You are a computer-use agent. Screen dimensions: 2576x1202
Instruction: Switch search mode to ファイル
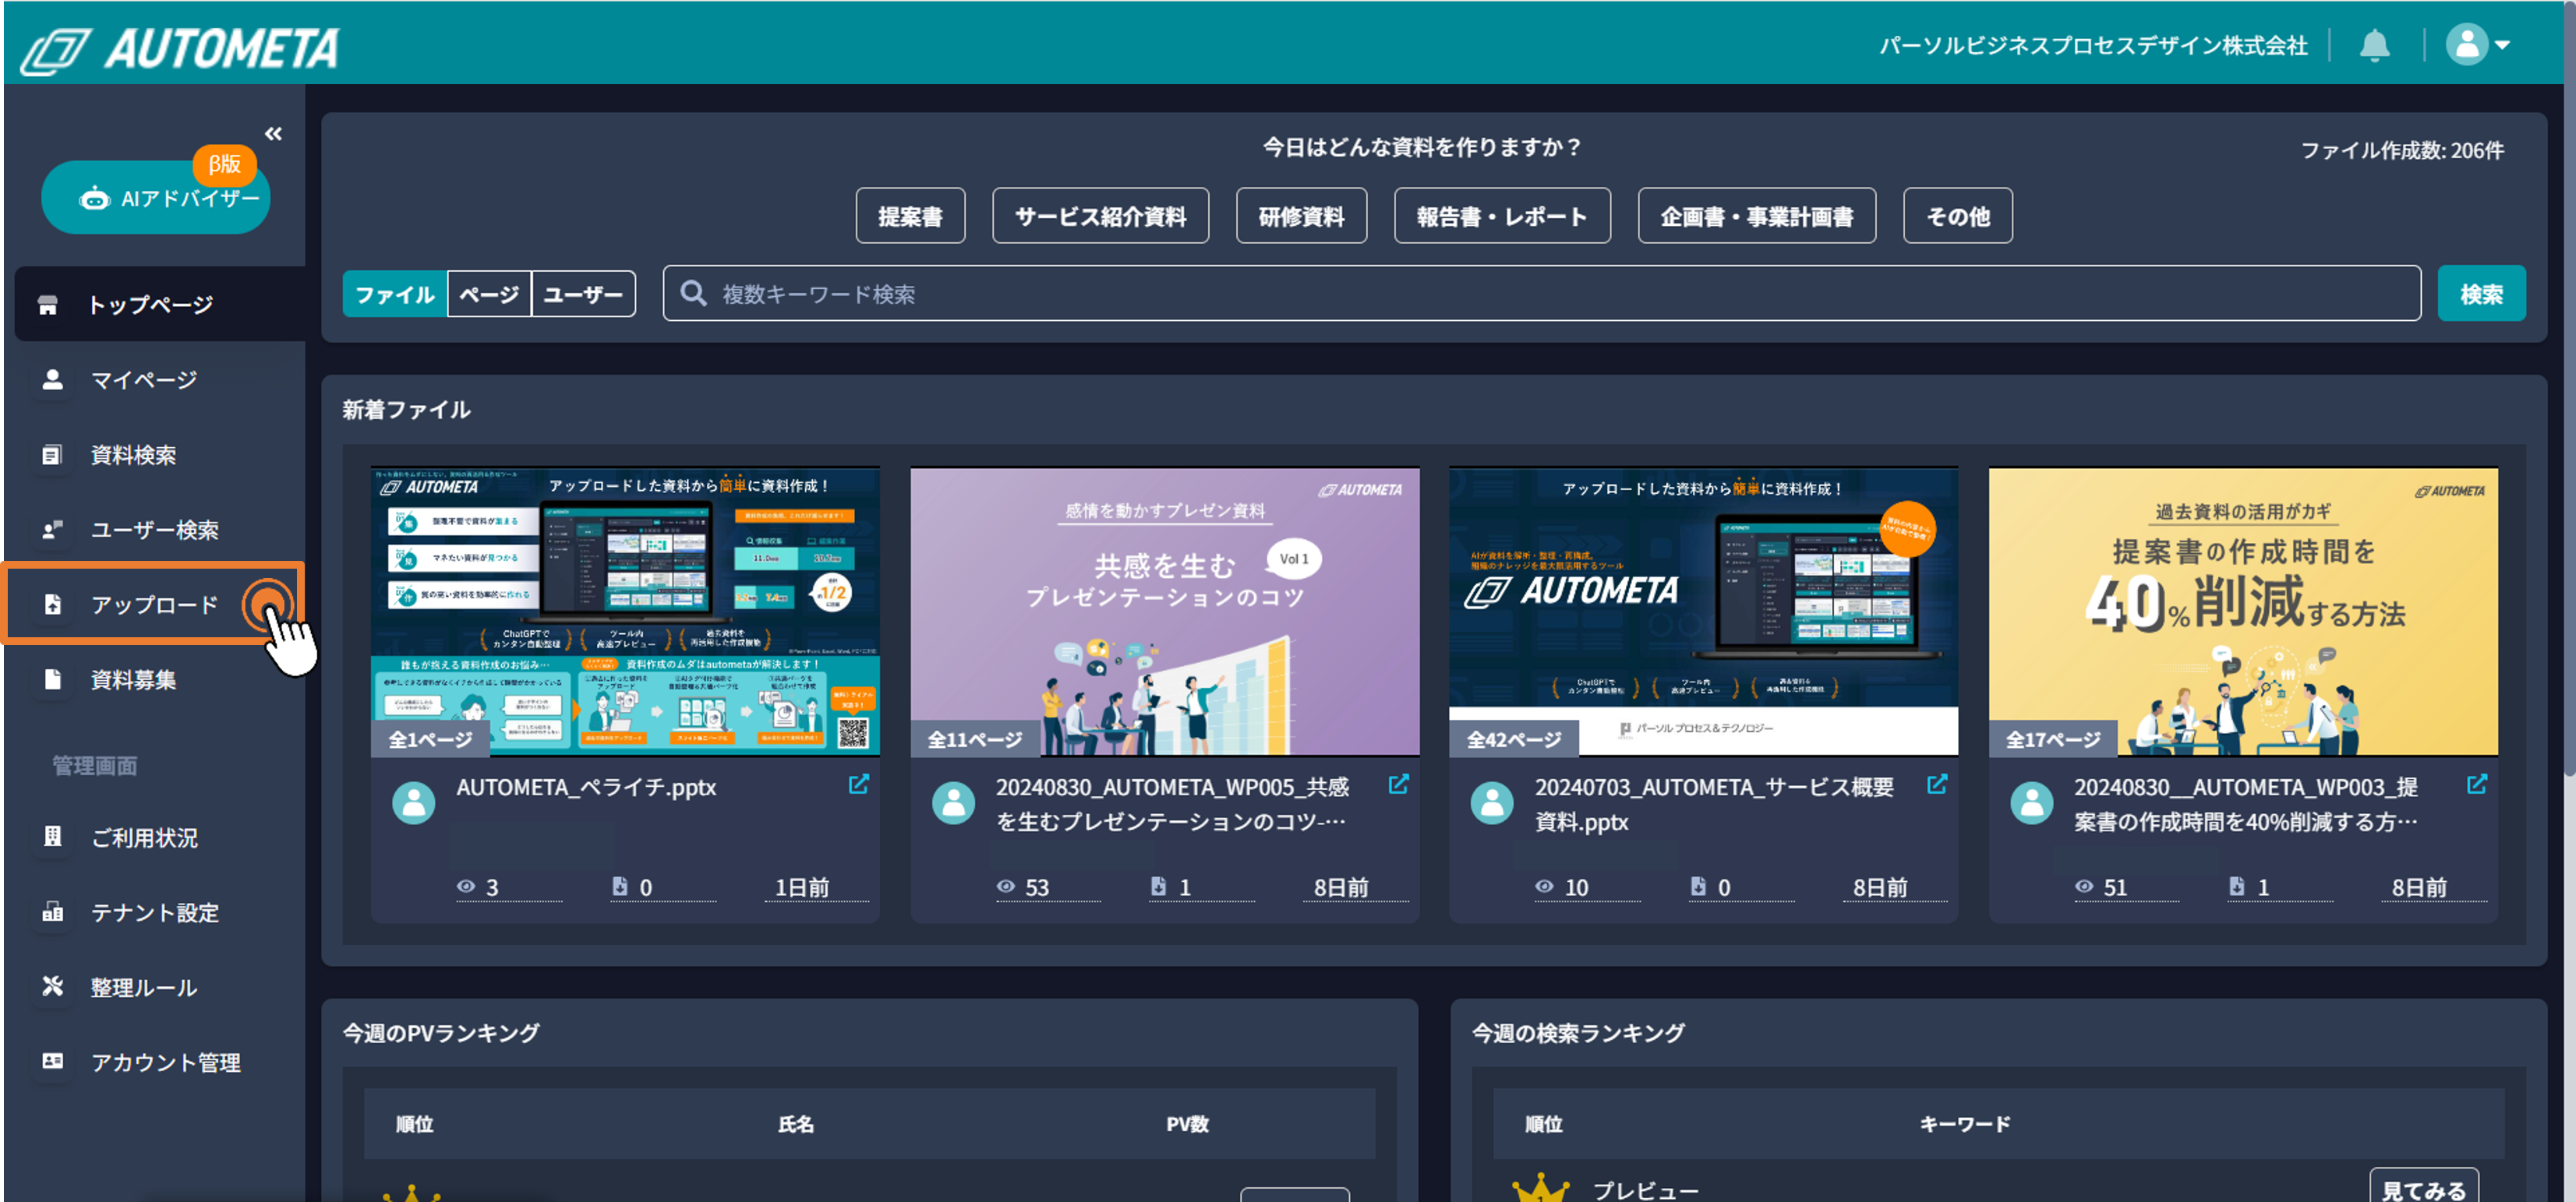click(395, 294)
